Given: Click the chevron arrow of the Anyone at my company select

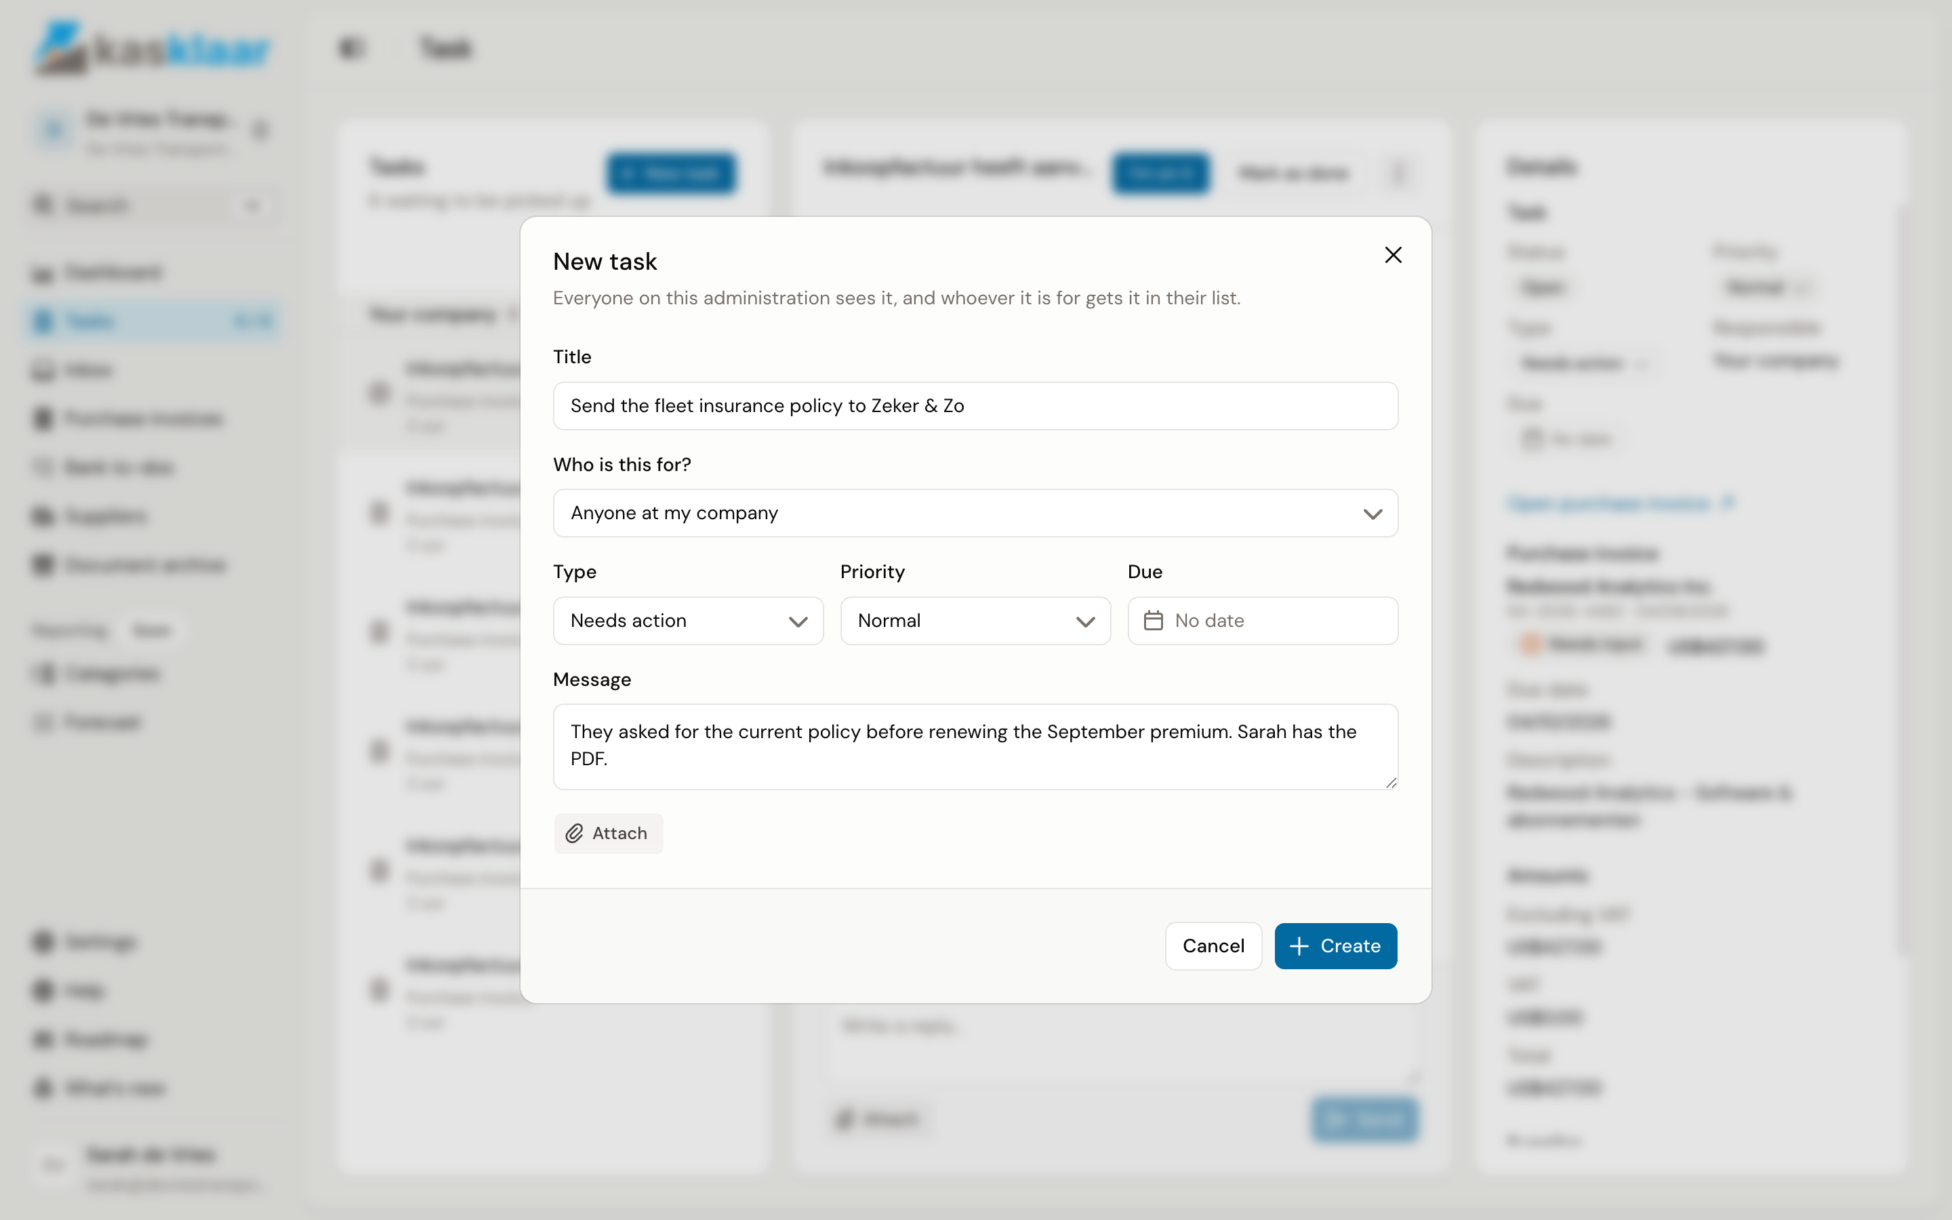Looking at the screenshot, I should tap(1373, 514).
